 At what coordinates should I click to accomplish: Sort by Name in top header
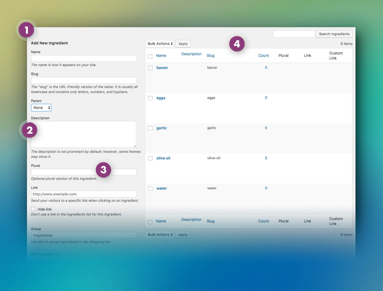(x=161, y=56)
